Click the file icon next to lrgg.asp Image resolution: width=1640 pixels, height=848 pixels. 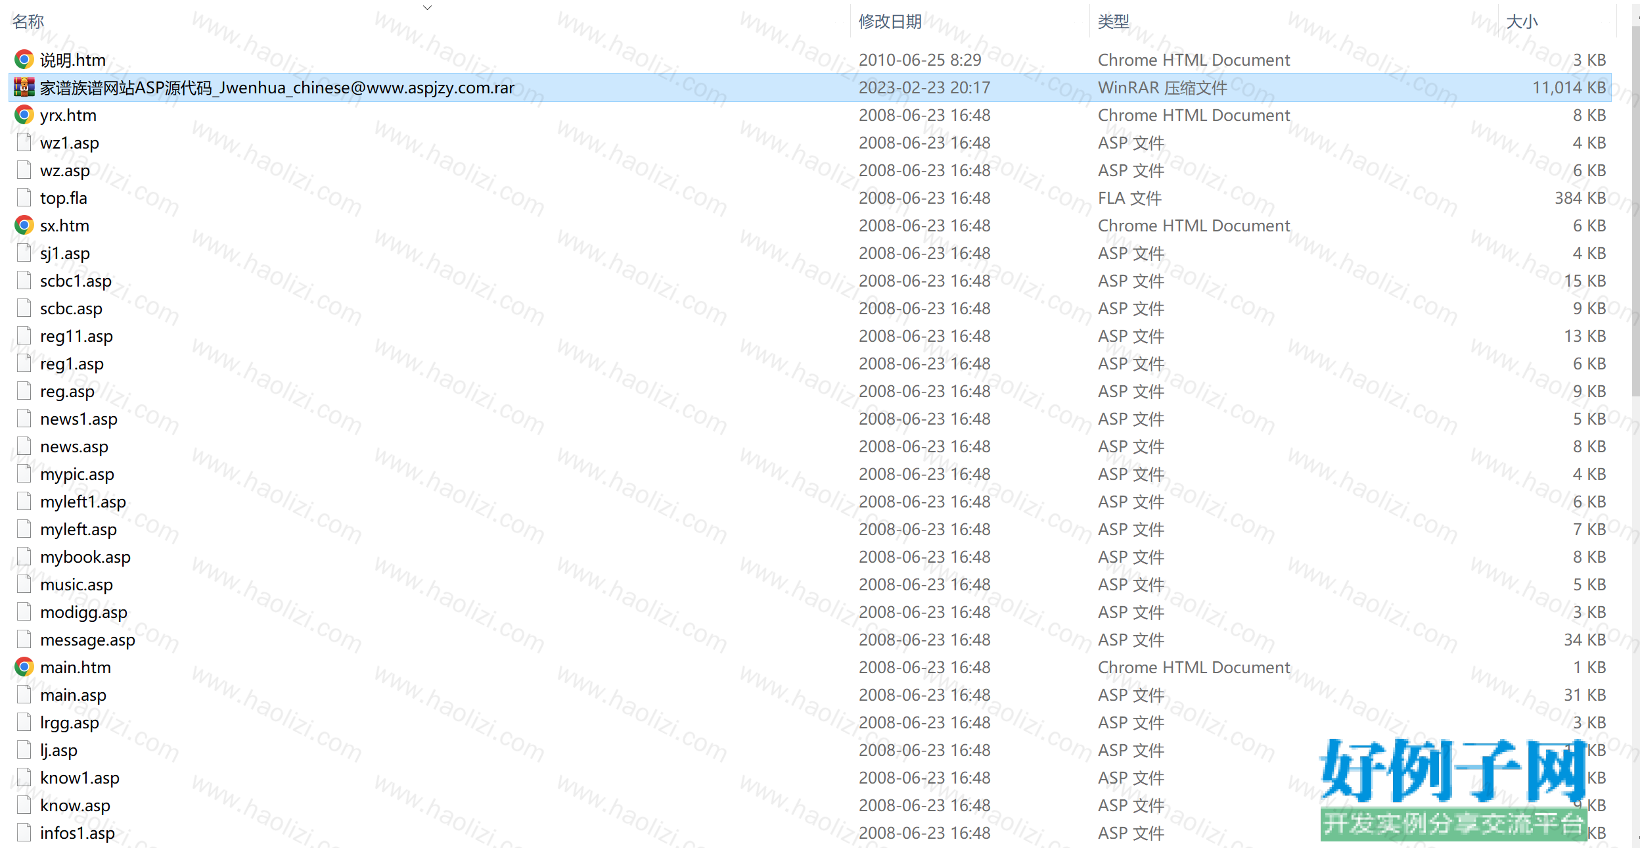24,722
